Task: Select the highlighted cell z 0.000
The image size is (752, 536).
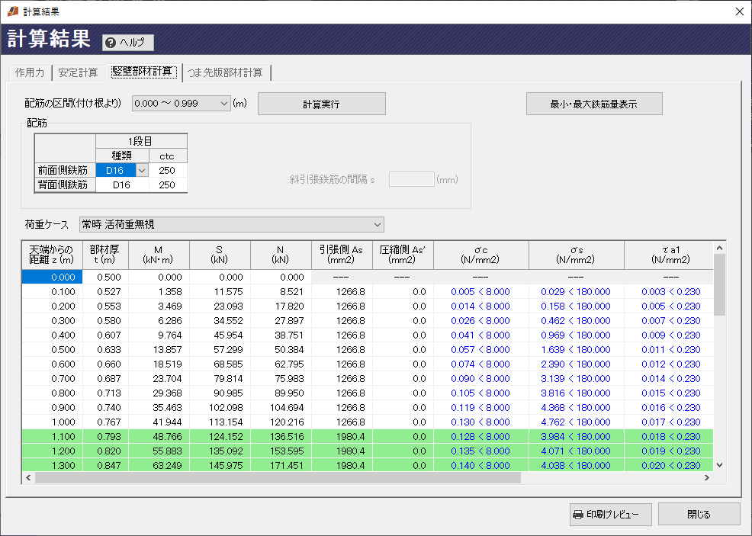Action: [53, 277]
